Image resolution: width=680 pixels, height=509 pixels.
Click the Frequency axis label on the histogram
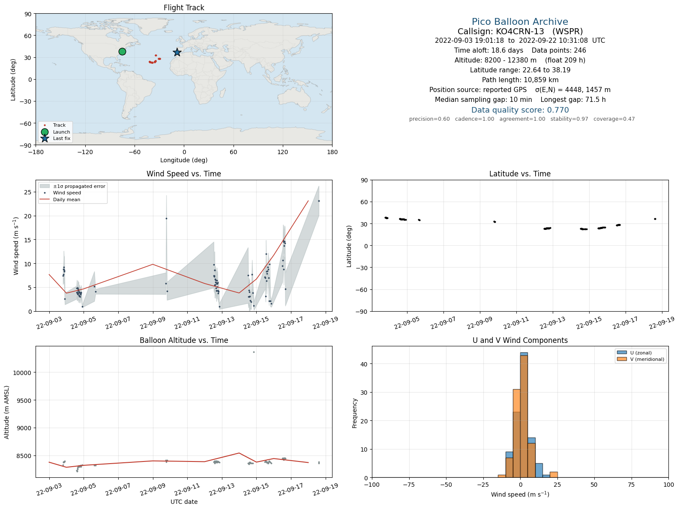tap(354, 413)
